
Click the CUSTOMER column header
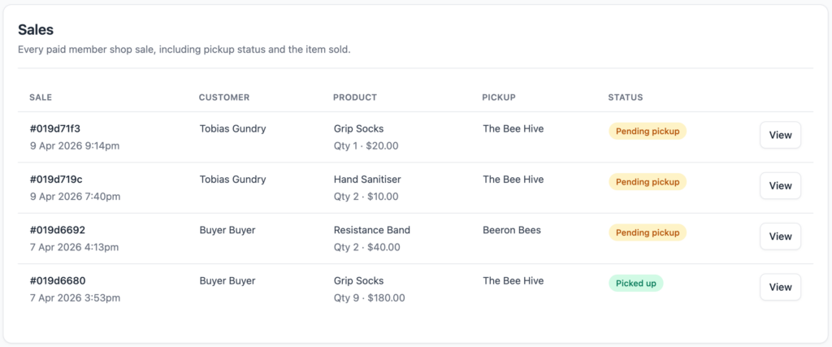(x=224, y=98)
